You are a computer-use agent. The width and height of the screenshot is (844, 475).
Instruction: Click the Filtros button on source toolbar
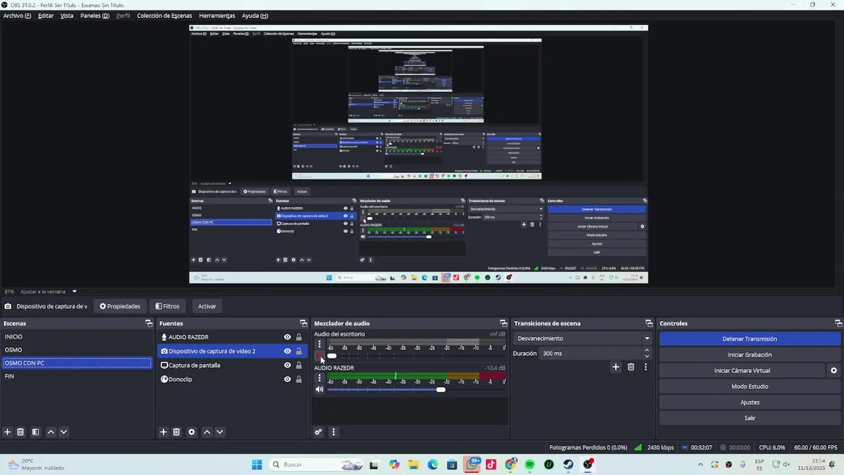tap(167, 306)
